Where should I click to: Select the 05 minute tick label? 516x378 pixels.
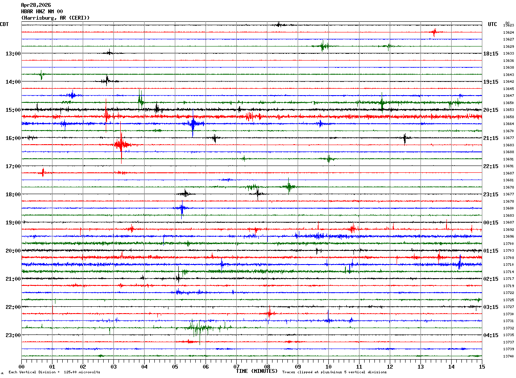pyautogui.click(x=175, y=366)
